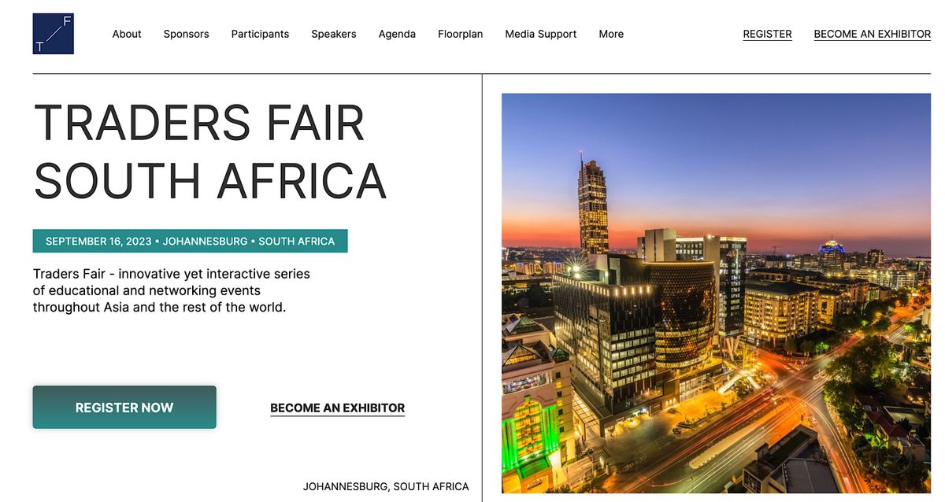This screenshot has width=945, height=502.
Task: Click the September 16, 2023 date badge
Action: [190, 241]
